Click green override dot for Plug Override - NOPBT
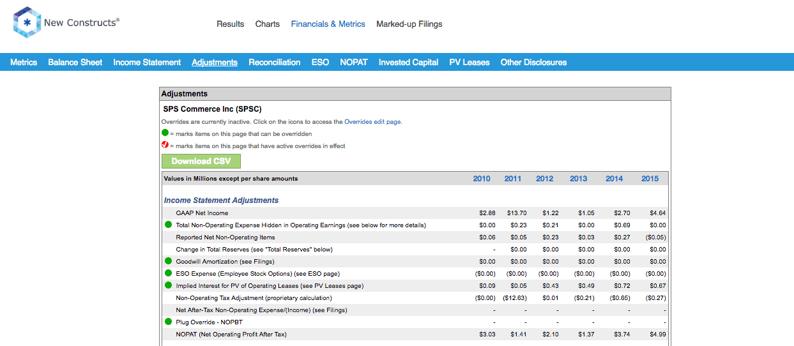This screenshot has width=794, height=346. pyautogui.click(x=169, y=322)
